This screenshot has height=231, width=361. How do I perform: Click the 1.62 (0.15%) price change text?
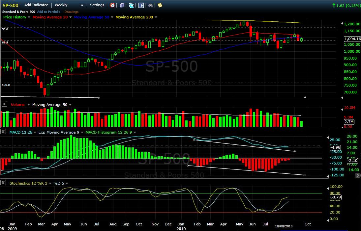348,6
